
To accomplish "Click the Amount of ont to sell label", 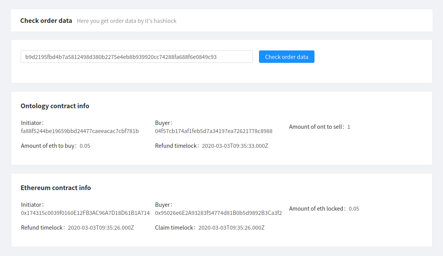I will pyautogui.click(x=316, y=127).
